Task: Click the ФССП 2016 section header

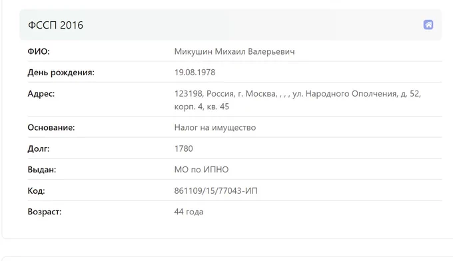Action: (x=230, y=25)
